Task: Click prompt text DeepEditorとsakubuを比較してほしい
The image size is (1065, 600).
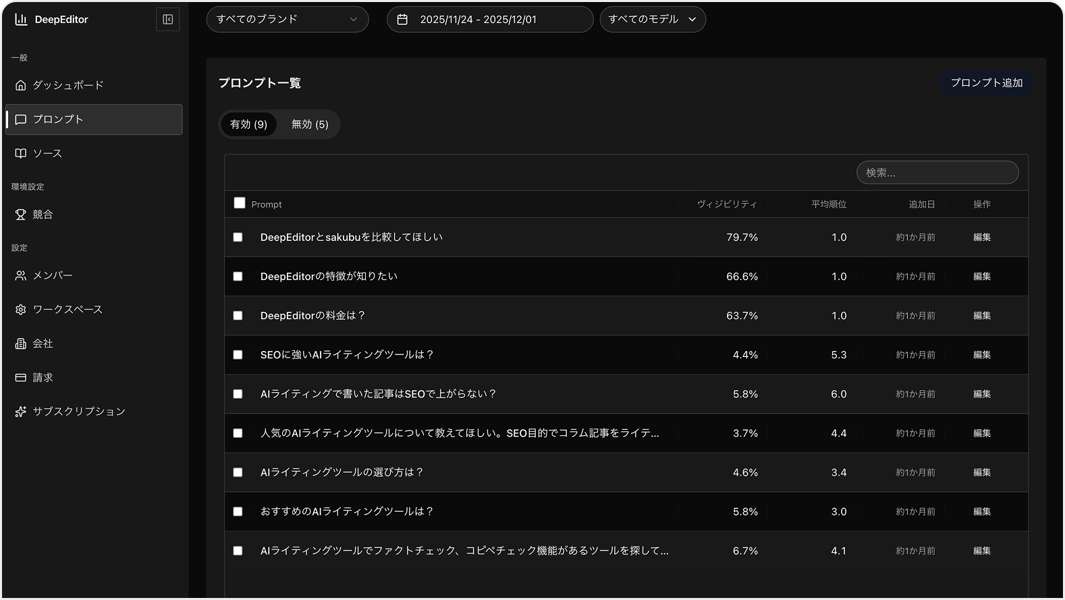Action: coord(352,238)
